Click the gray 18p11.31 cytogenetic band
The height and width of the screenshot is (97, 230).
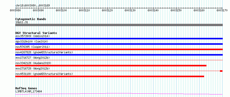(119, 25)
